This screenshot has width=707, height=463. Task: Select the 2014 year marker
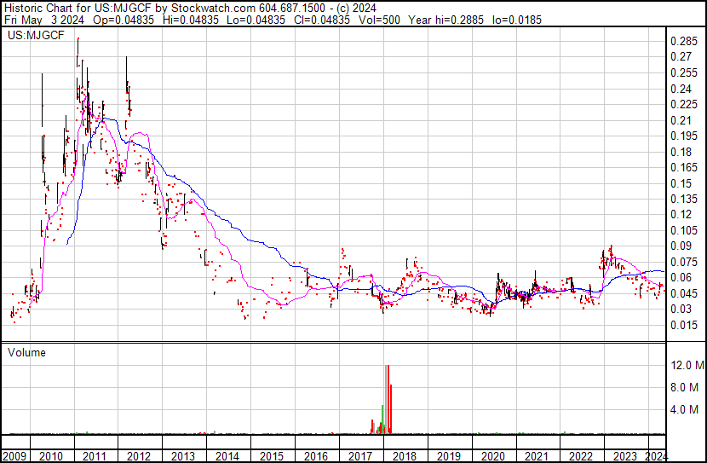227,456
